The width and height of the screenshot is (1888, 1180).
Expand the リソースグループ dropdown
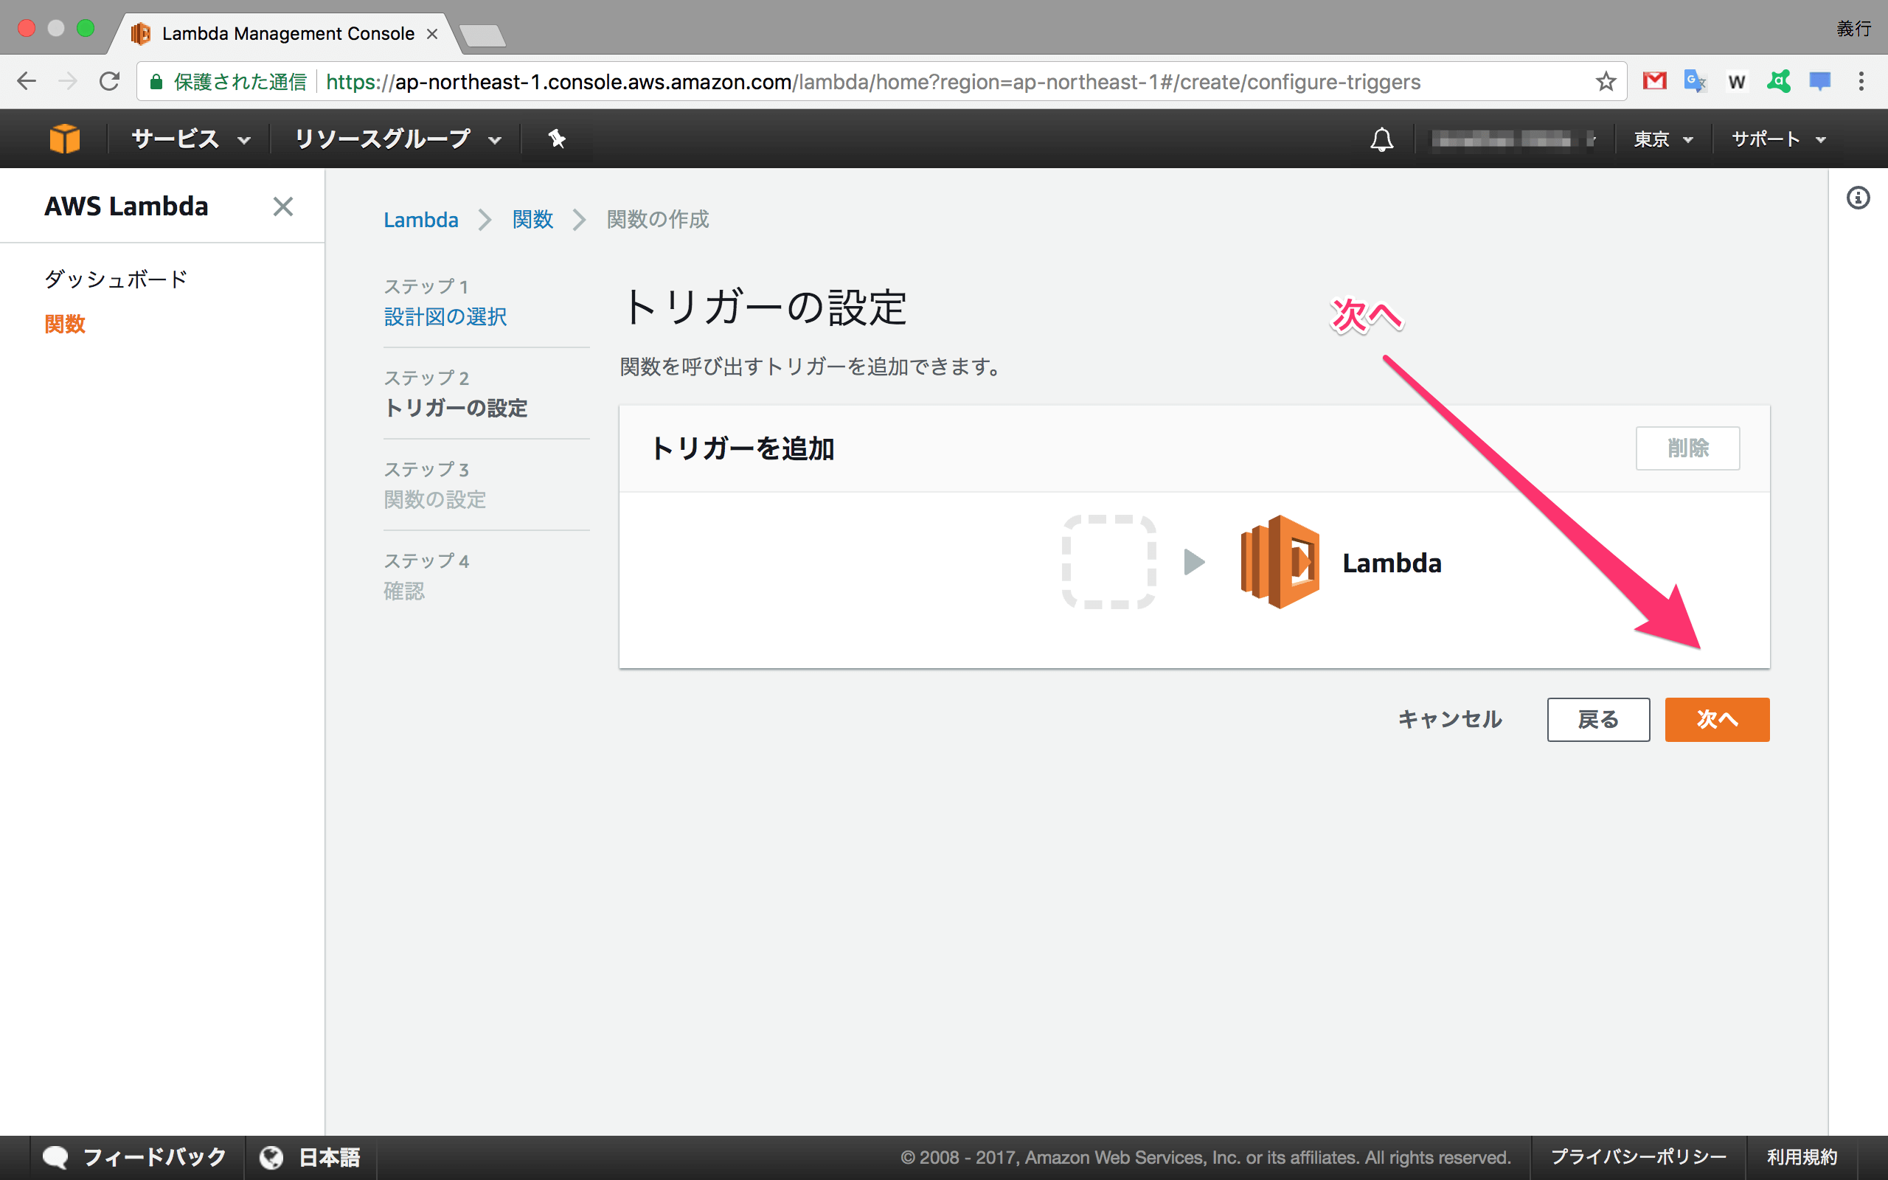(x=397, y=139)
